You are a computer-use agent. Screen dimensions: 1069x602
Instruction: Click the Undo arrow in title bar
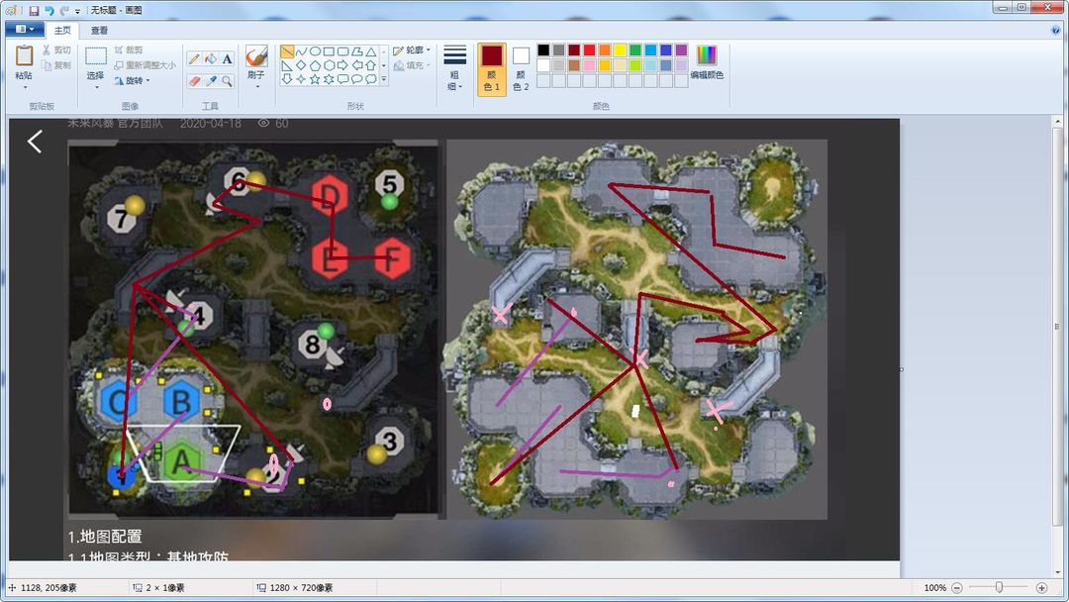(x=49, y=10)
